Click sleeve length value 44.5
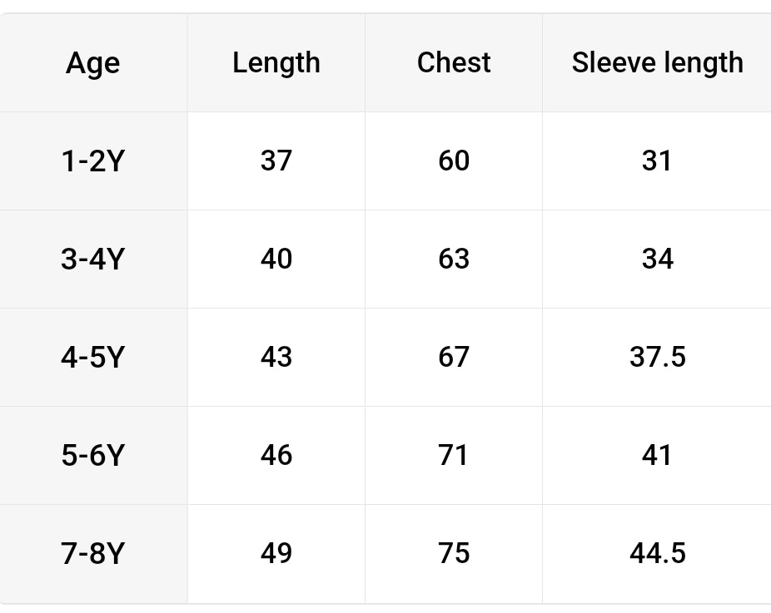This screenshot has height=613, width=771. [x=657, y=553]
